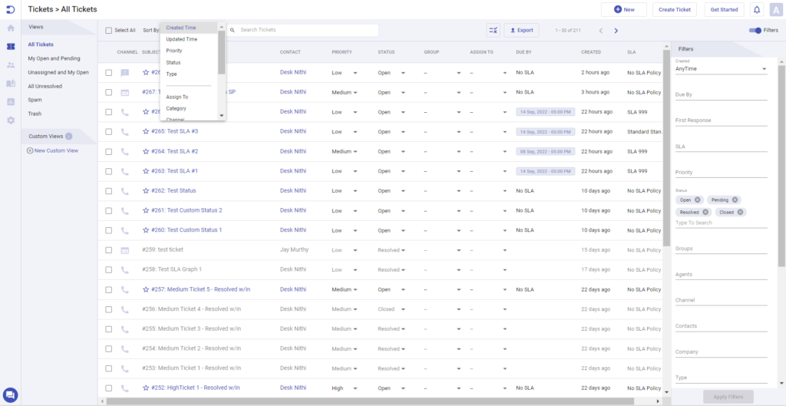Open status dropdown for ticket #256 Closed
The height and width of the screenshot is (406, 786).
(391, 309)
